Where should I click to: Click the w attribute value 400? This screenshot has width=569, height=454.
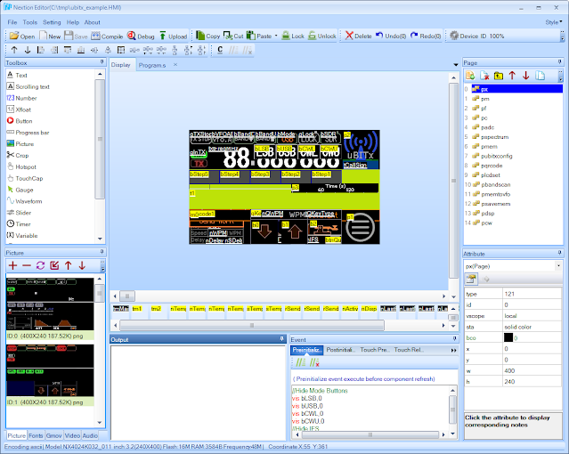(x=532, y=370)
